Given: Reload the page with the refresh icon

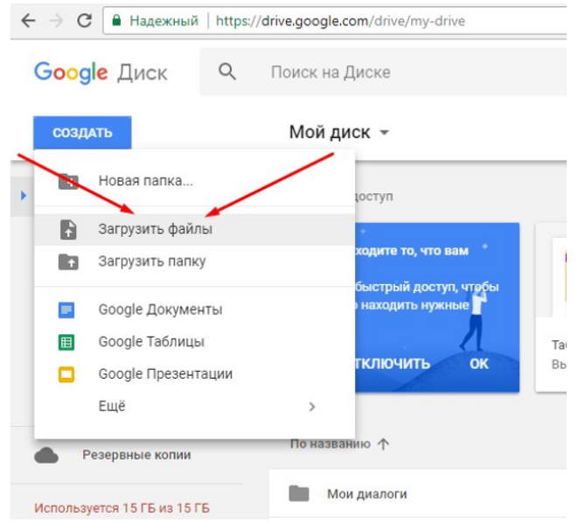Looking at the screenshot, I should (85, 21).
